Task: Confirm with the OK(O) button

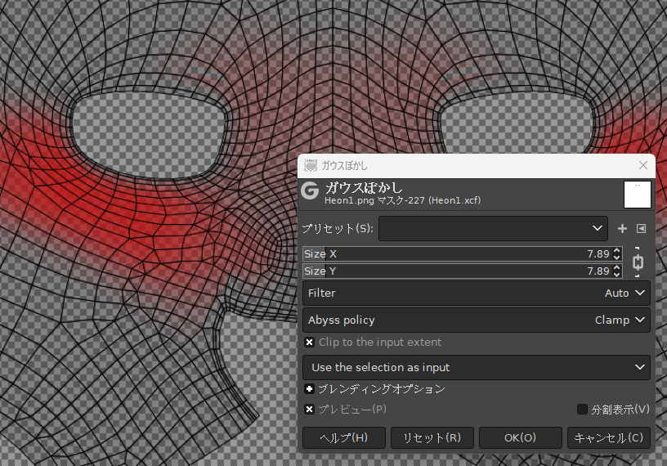Action: 520,437
